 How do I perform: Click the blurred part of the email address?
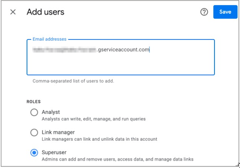pyautogui.click(x=64, y=50)
